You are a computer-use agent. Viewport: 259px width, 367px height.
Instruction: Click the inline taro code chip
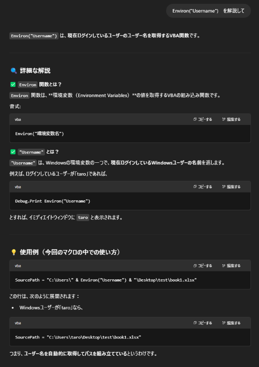(x=83, y=218)
